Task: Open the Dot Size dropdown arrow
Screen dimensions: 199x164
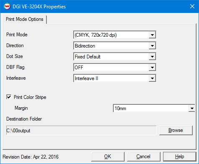Action: click(x=152, y=56)
